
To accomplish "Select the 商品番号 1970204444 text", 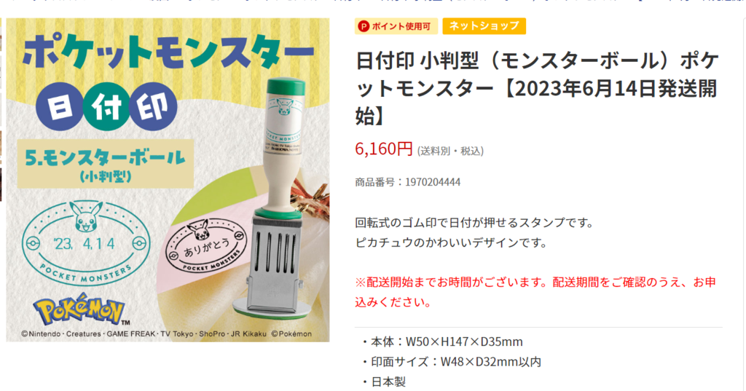I will pyautogui.click(x=408, y=182).
